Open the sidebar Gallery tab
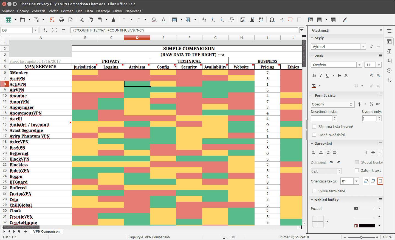395x240 pixels. (389, 61)
